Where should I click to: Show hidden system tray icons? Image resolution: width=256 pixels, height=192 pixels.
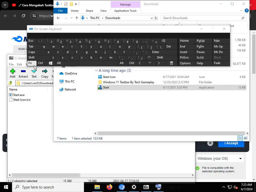pos(223,187)
